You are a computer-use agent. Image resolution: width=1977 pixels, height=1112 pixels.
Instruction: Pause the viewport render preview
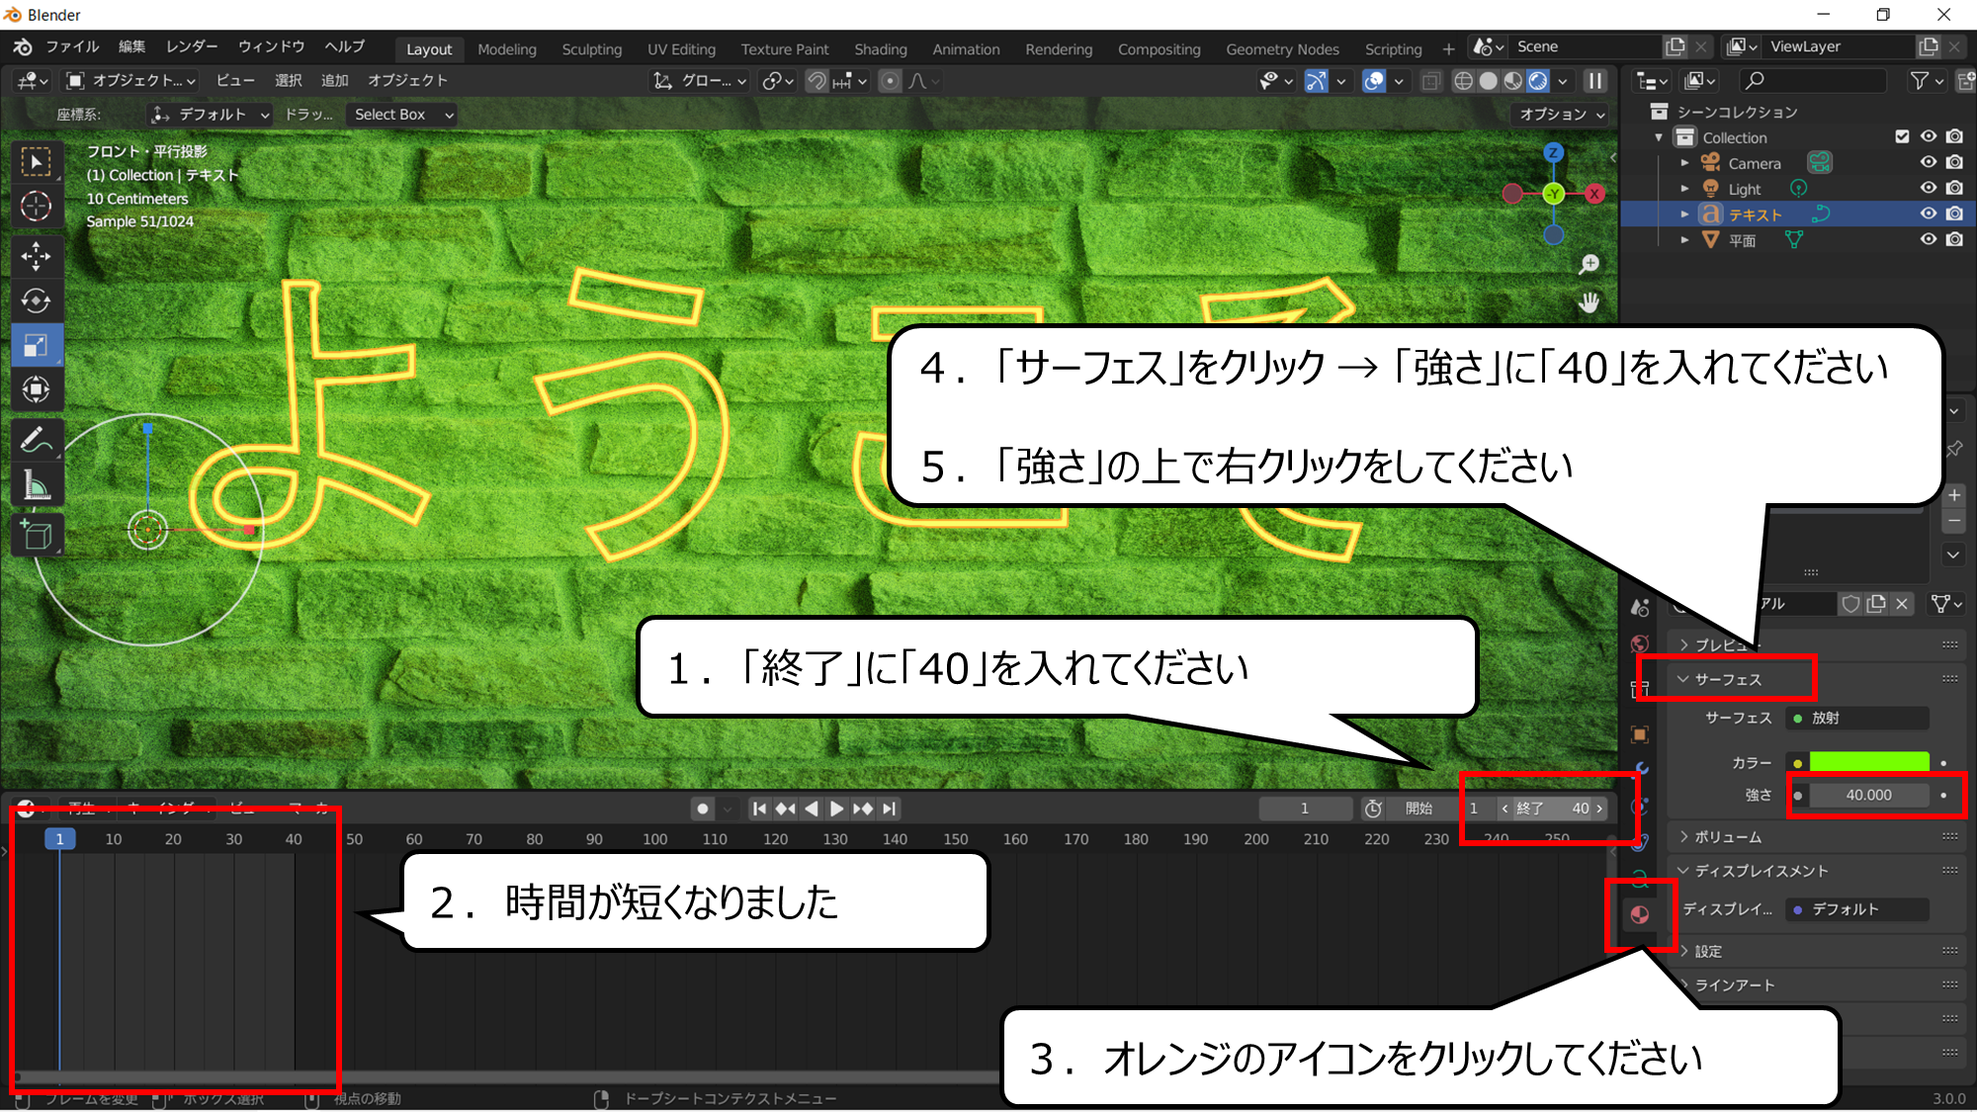point(1595,81)
